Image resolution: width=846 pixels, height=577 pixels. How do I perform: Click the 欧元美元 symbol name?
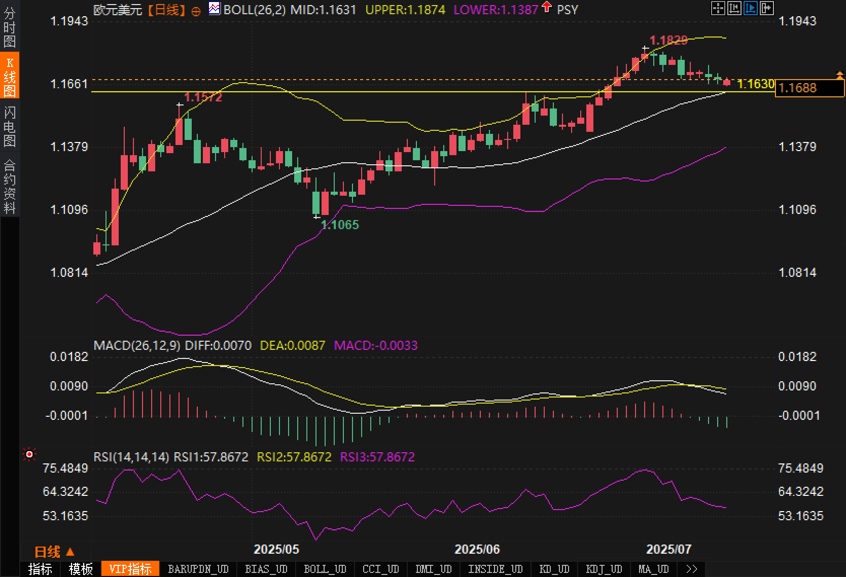[118, 10]
